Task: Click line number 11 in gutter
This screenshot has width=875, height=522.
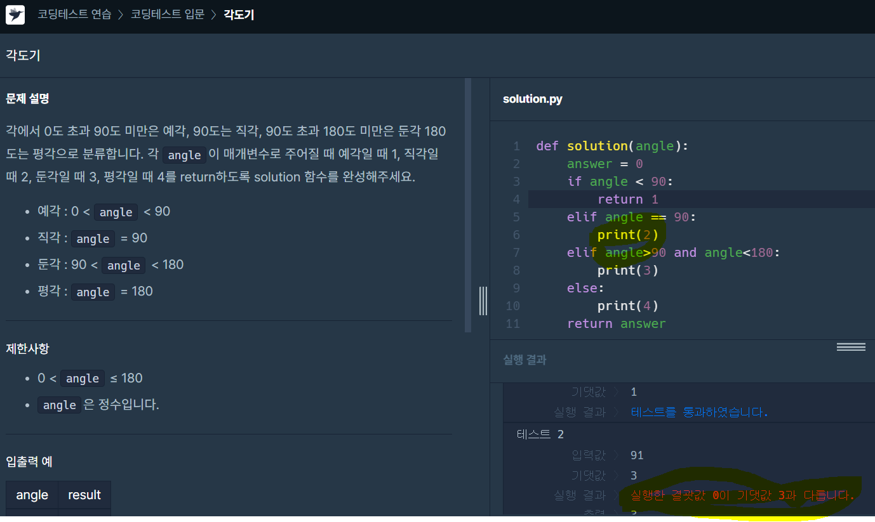Action: point(512,323)
